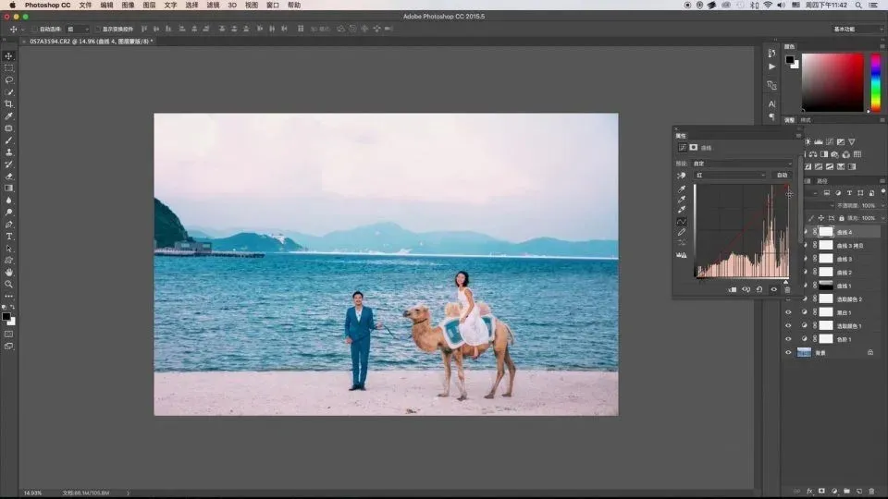The image size is (888, 499).
Task: Delete the adjustment layer via the trash icon in Properties
Action: click(x=787, y=289)
